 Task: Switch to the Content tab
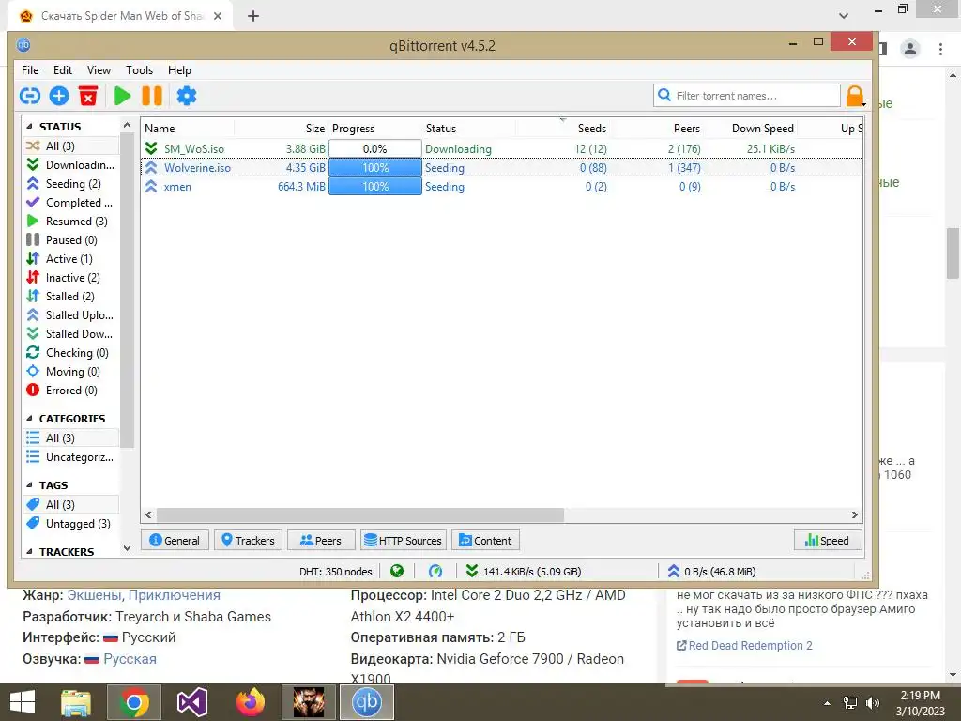coord(485,540)
